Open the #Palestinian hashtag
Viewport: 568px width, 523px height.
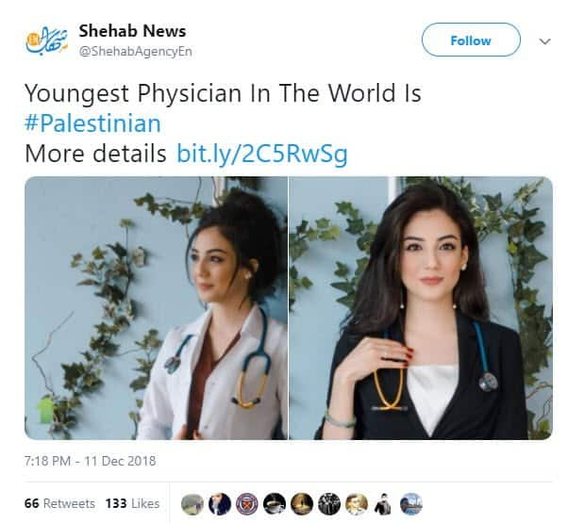92,123
